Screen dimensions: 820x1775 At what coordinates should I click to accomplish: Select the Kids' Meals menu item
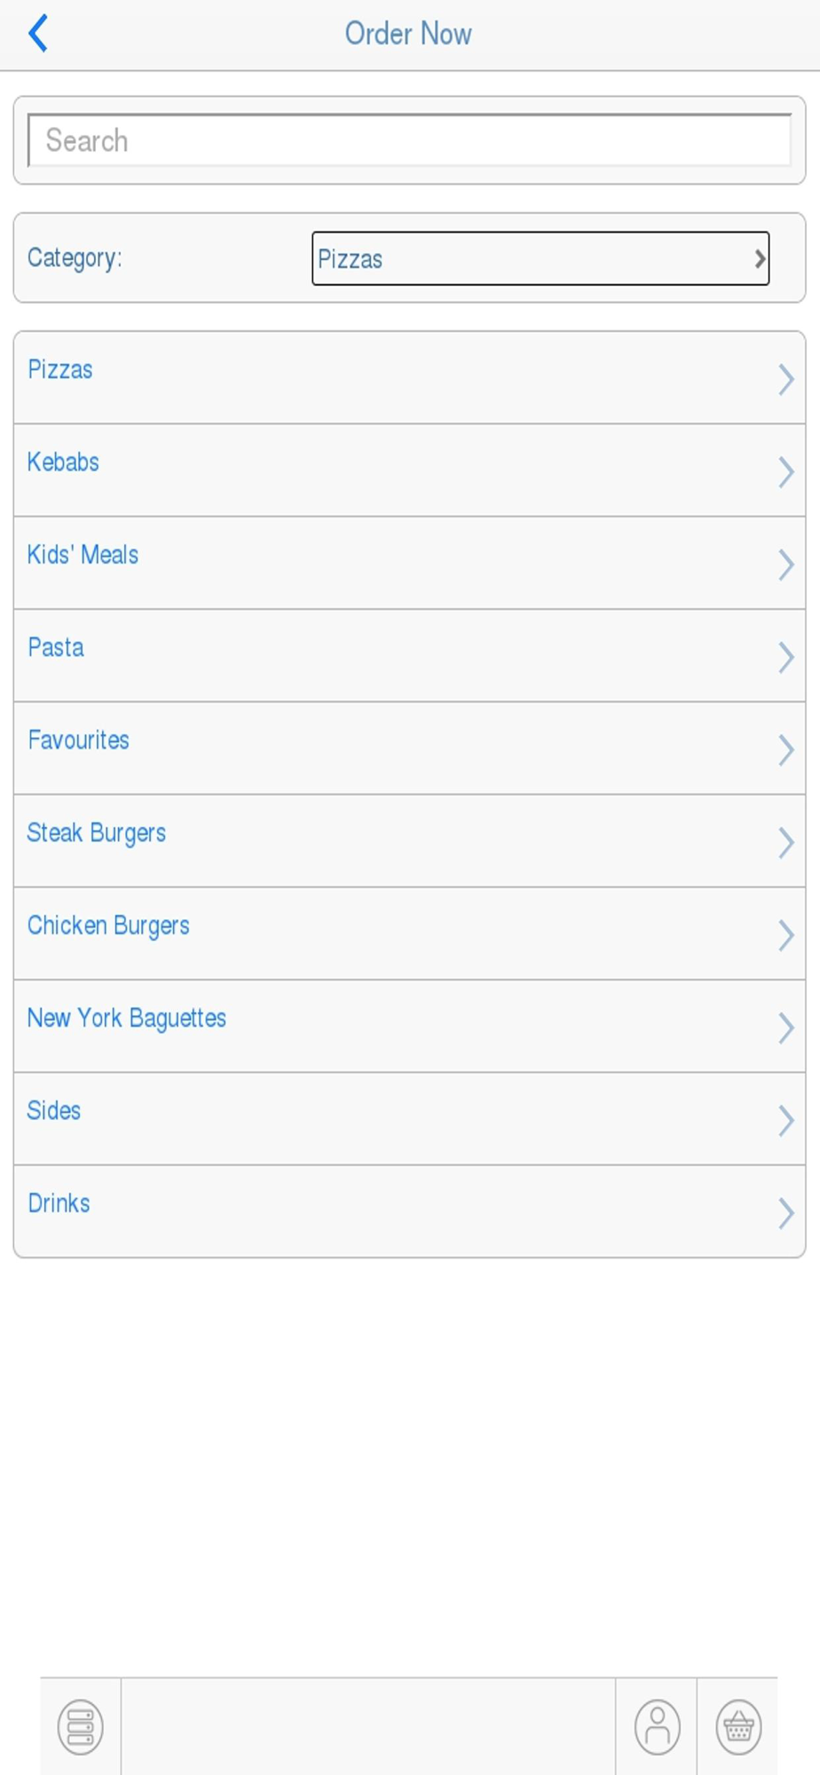pyautogui.click(x=409, y=563)
